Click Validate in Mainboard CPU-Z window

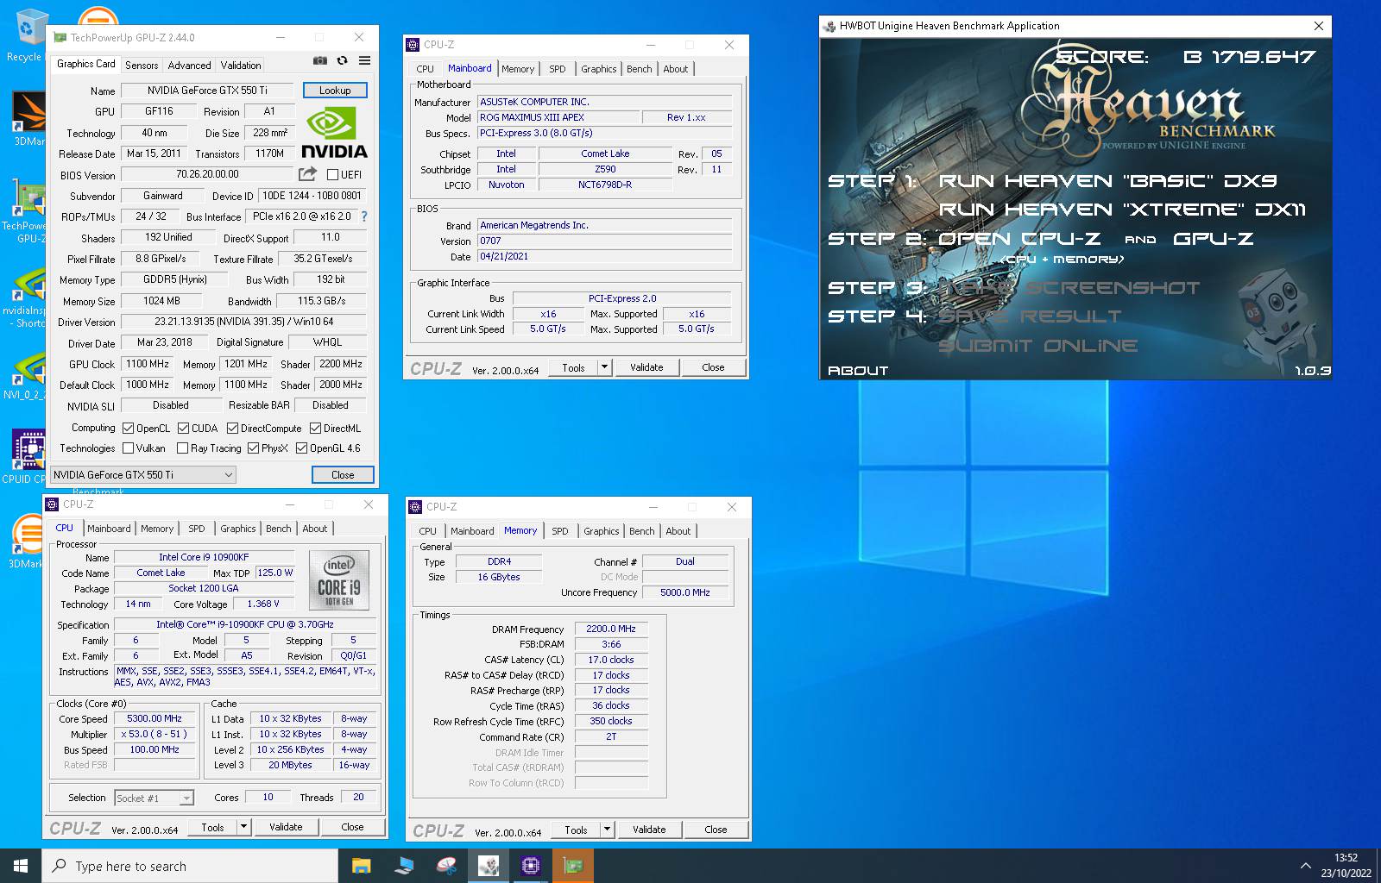(646, 367)
